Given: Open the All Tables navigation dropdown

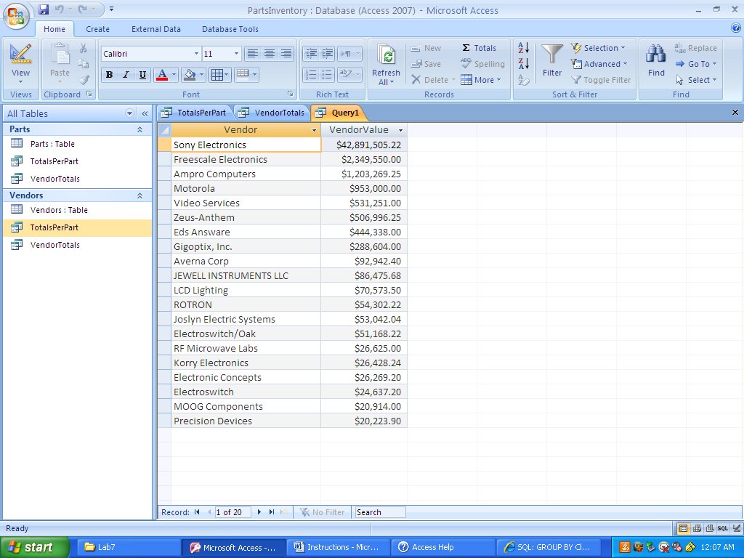Looking at the screenshot, I should pos(129,113).
